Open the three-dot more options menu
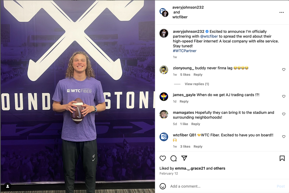 (x=281, y=12)
